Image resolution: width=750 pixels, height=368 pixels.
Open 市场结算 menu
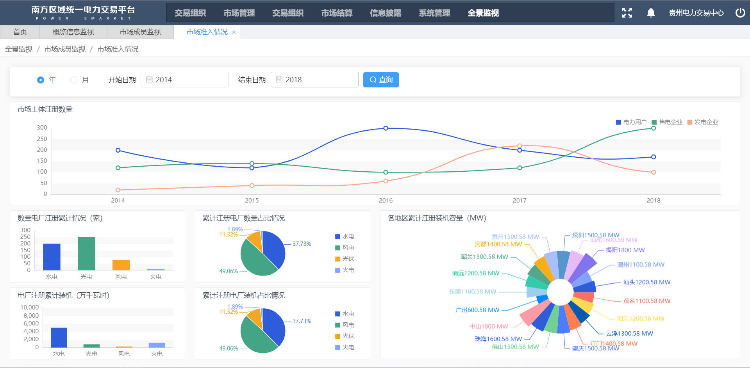click(337, 13)
